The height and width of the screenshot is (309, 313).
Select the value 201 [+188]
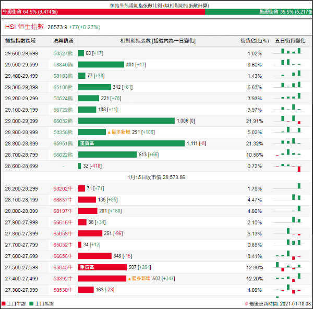(x=110, y=211)
